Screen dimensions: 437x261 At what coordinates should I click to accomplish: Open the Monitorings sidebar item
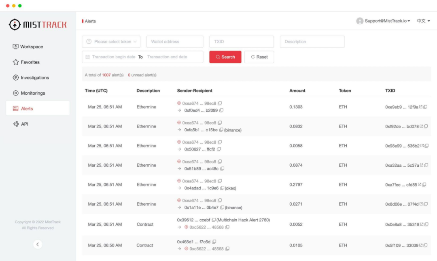click(x=33, y=93)
